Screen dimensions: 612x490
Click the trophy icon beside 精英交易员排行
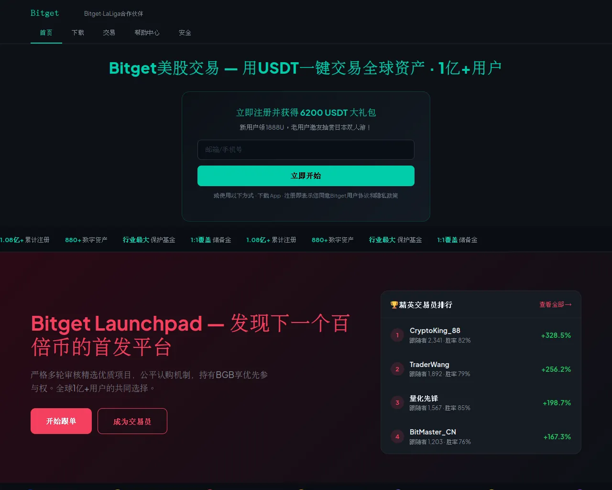(x=394, y=305)
